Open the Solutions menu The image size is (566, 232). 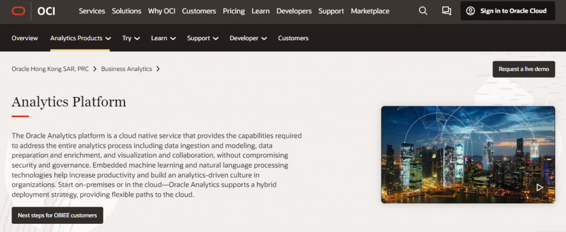pos(127,11)
